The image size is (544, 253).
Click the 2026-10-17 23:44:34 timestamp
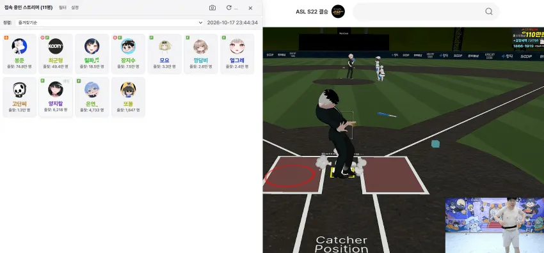[232, 22]
